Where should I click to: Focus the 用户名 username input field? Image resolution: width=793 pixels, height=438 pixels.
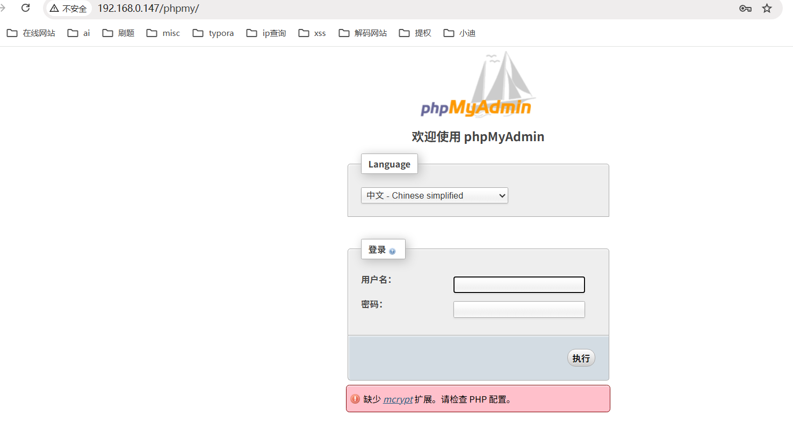[x=519, y=284]
